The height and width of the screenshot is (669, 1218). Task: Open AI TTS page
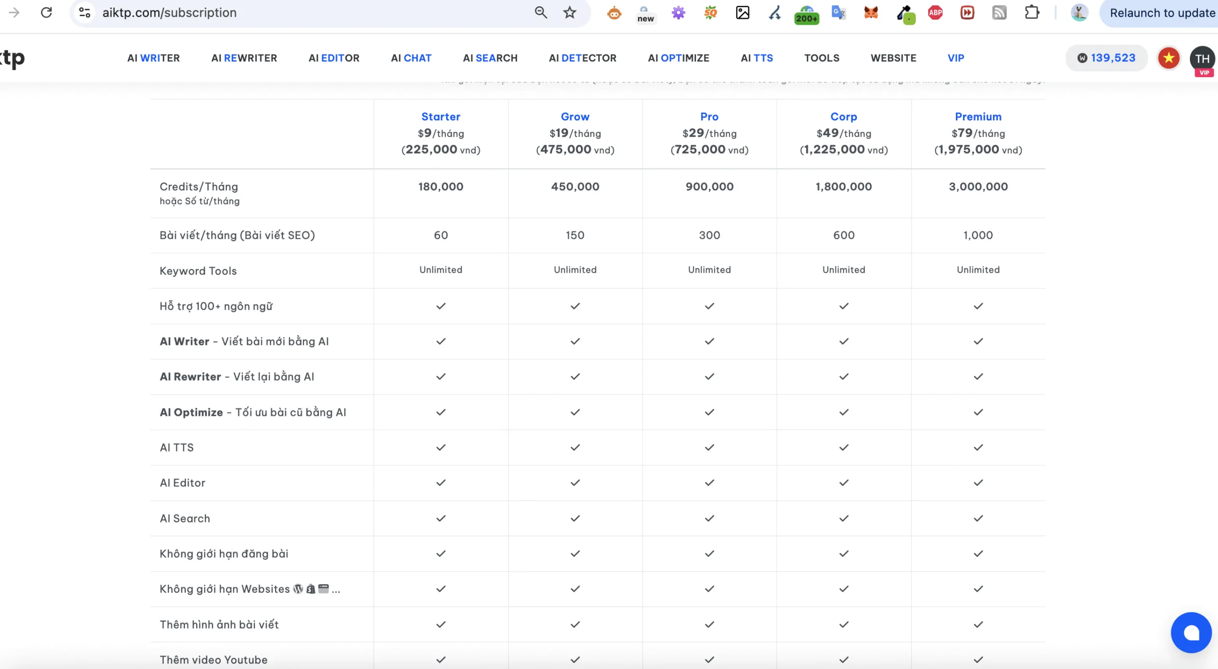(756, 58)
